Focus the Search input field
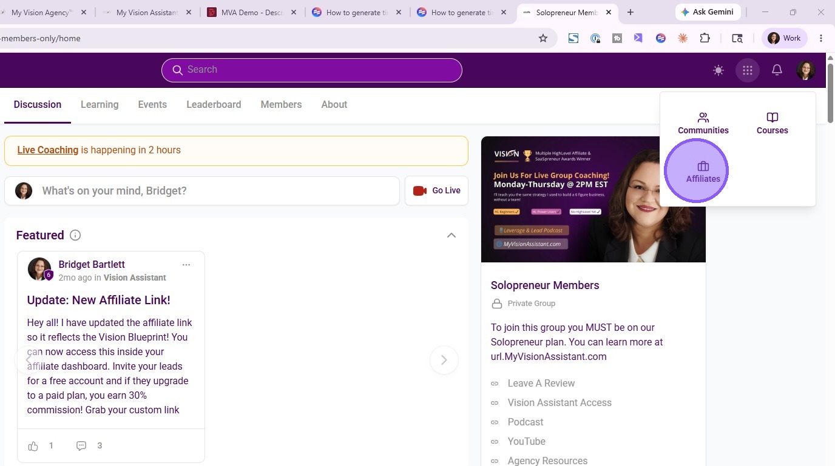Screen dimensions: 835x466 (x=312, y=70)
